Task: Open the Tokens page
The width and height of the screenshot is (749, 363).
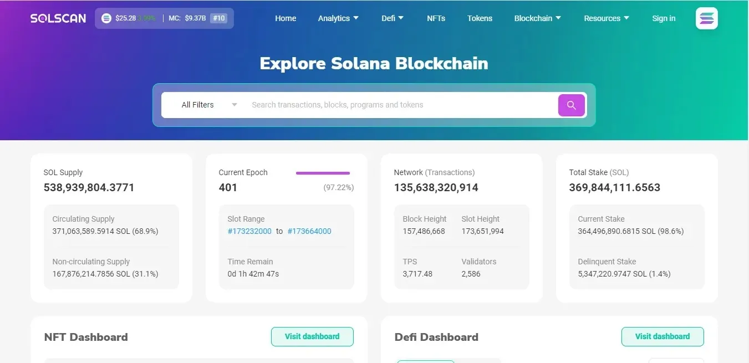Action: point(480,18)
